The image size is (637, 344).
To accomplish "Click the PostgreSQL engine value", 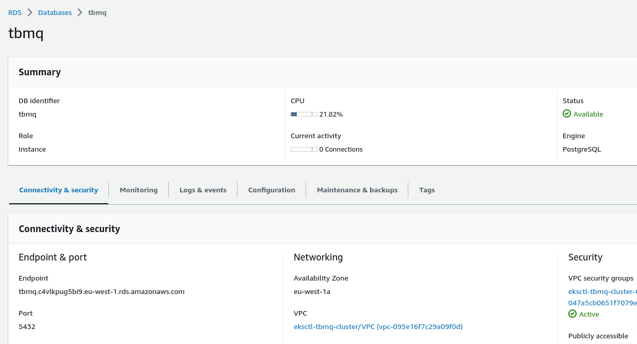I will tap(582, 149).
